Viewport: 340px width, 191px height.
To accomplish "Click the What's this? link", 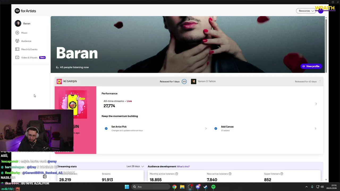I will pyautogui.click(x=183, y=167).
